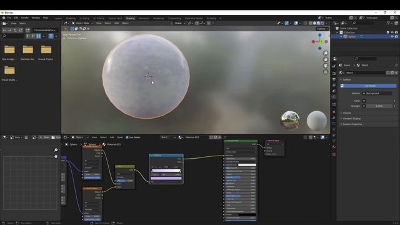Click the viewport pan hand gizmo
Viewport: 400px width, 225px height.
click(326, 59)
